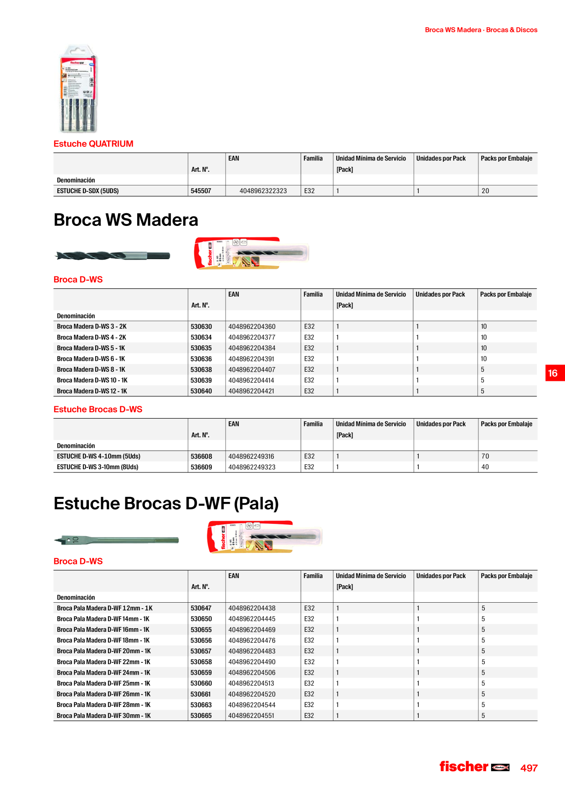Select EAN 4048962204421
Screen dimensions: 565x799
(252, 391)
